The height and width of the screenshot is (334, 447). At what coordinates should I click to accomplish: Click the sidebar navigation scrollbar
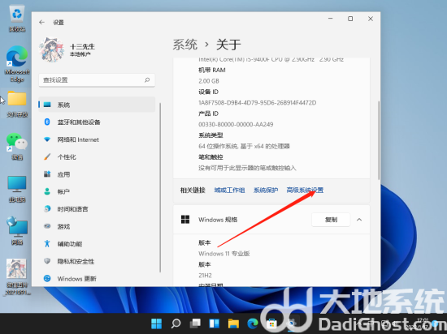coord(160,187)
